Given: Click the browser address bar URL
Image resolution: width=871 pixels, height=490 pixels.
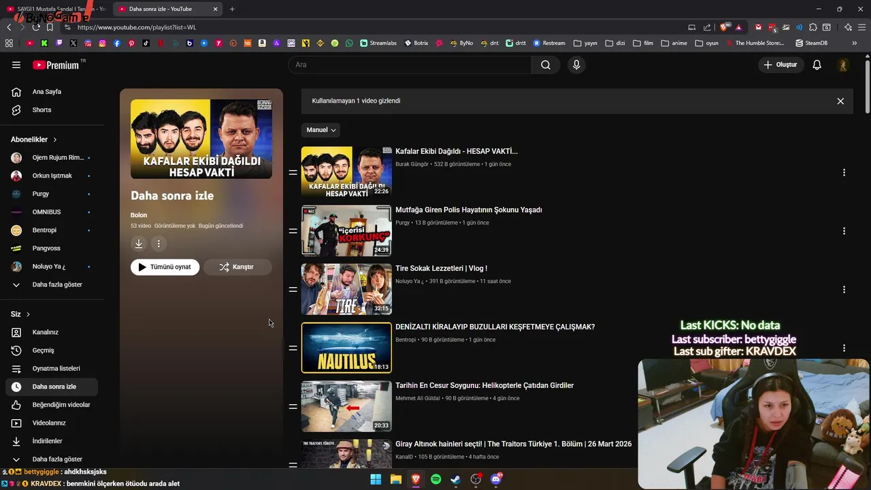Looking at the screenshot, I should [x=137, y=27].
